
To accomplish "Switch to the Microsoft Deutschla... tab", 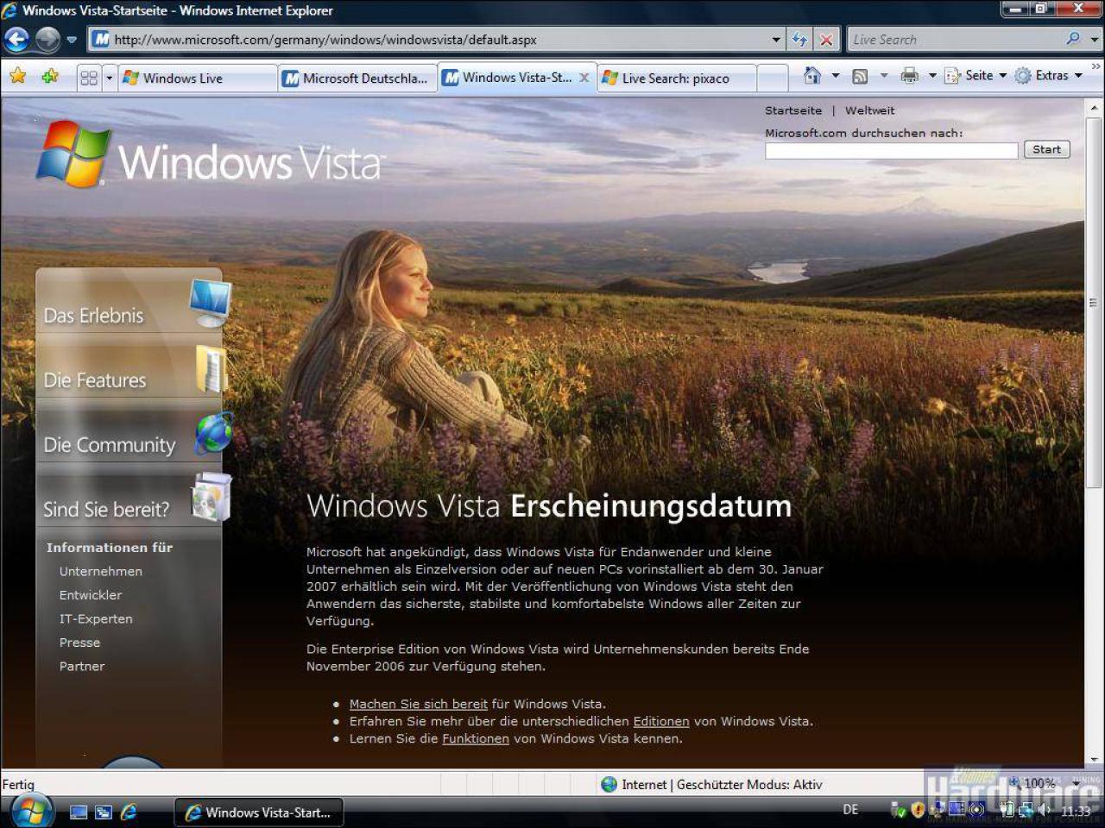I will pos(357,78).
